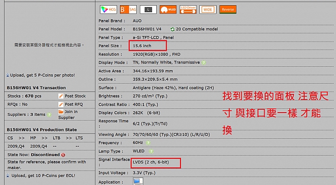This screenshot has width=336, height=185.
Task: Click the WLED backlight feature icon
Action: [168, 9]
